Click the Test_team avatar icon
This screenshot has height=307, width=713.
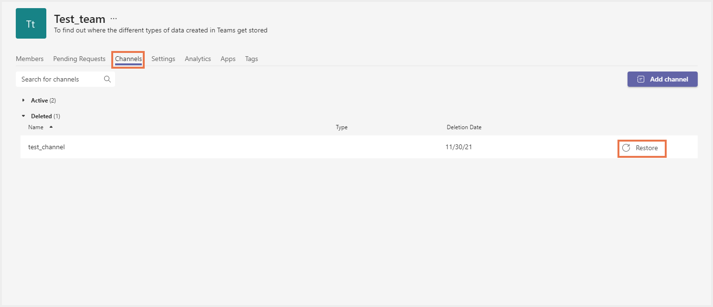(31, 23)
